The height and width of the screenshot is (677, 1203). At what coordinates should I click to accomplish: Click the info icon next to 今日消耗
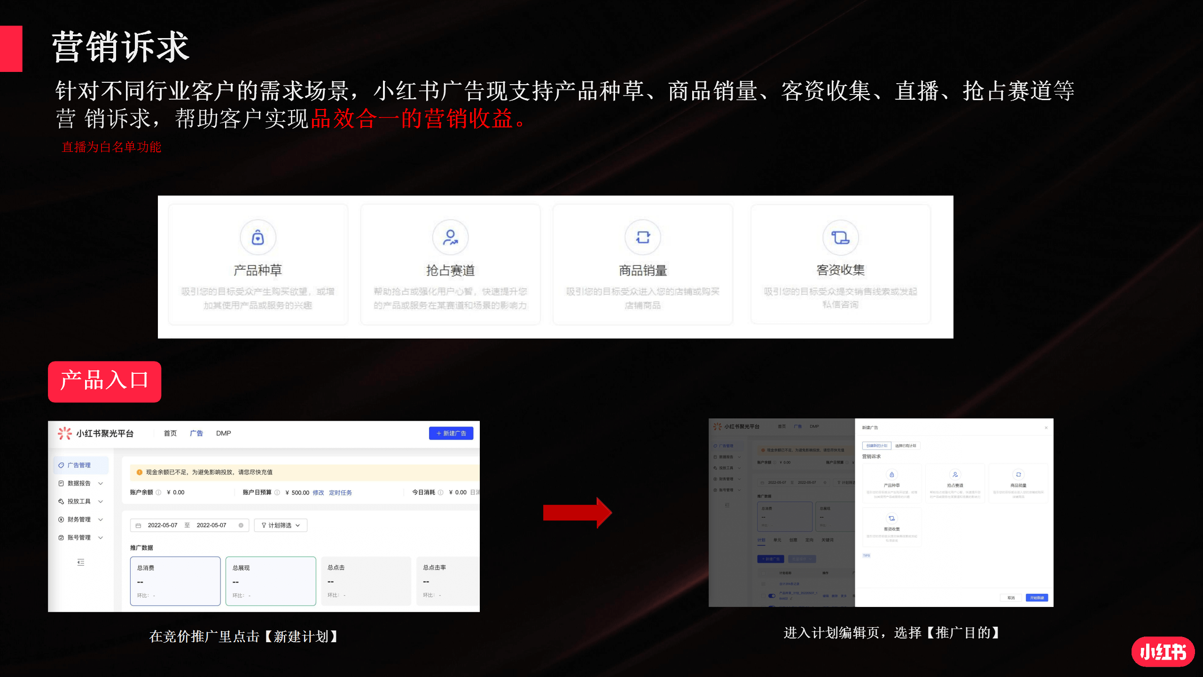click(x=440, y=492)
